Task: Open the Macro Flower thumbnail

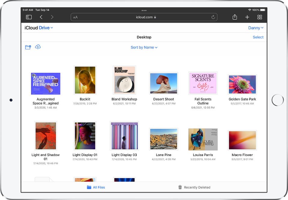Action: [242, 140]
